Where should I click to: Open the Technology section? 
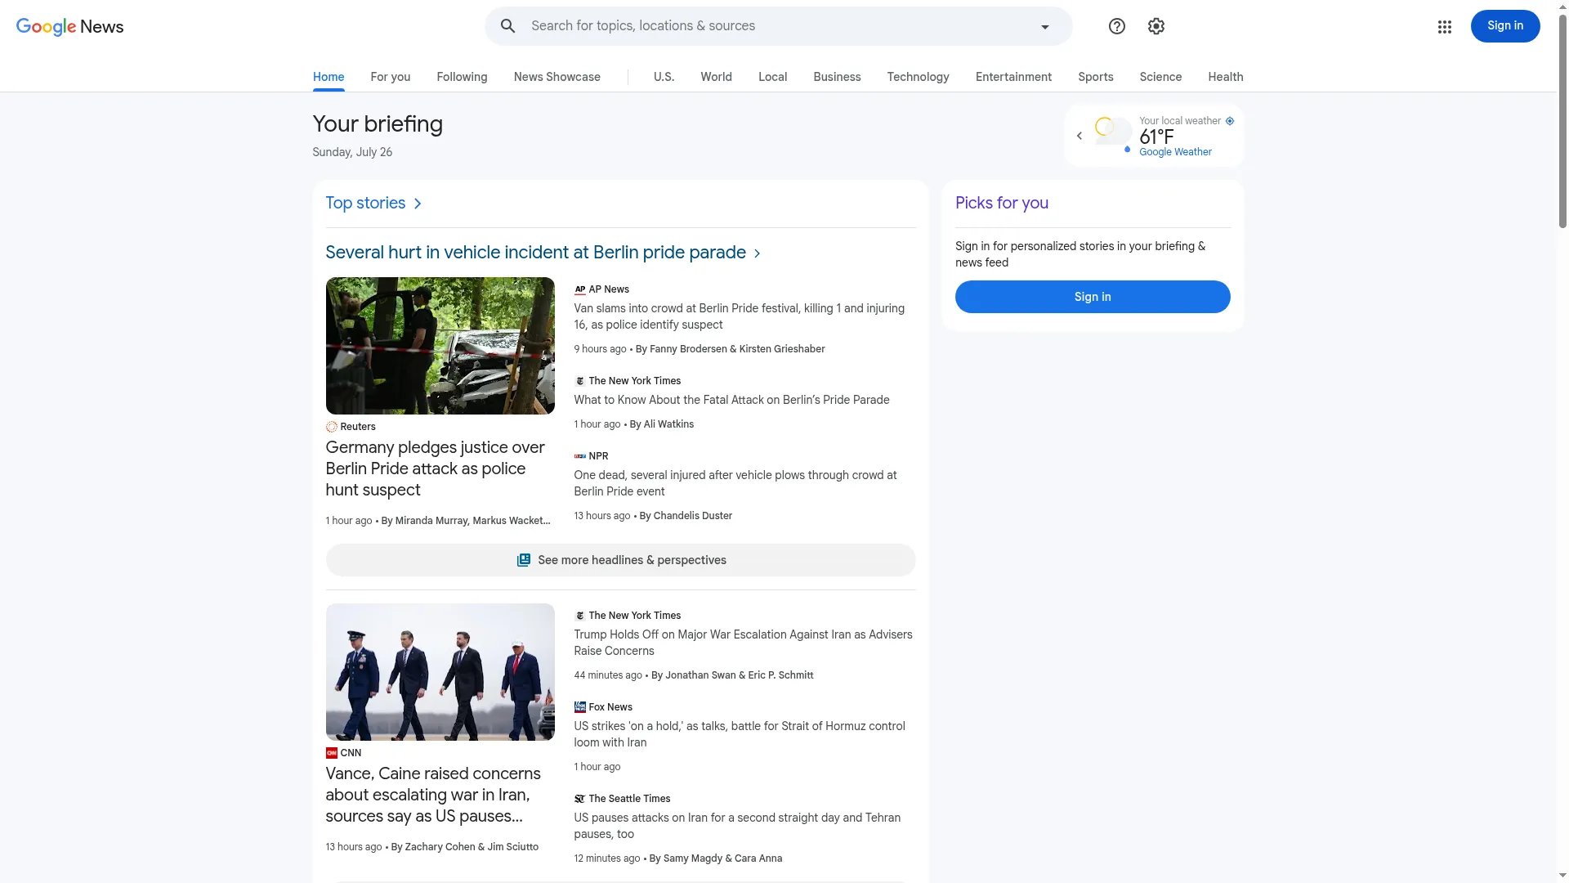point(918,77)
